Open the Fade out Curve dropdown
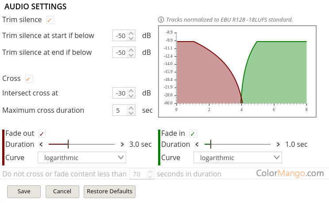Image resolution: width=329 pixels, height=203 pixels. (82, 157)
